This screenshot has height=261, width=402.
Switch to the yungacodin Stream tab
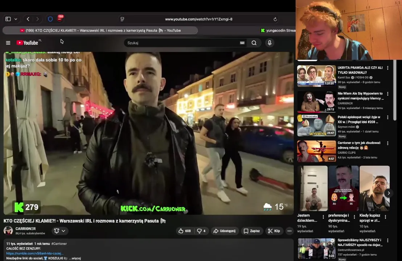pyautogui.click(x=278, y=30)
